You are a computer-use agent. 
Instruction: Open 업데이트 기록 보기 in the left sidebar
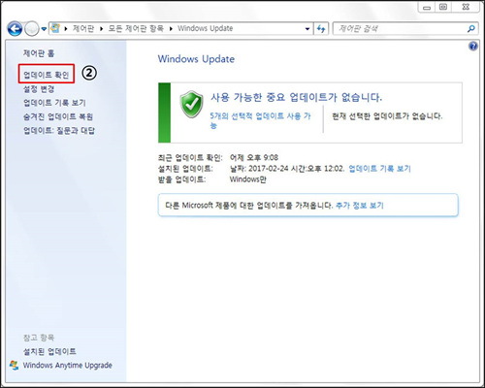tap(54, 103)
